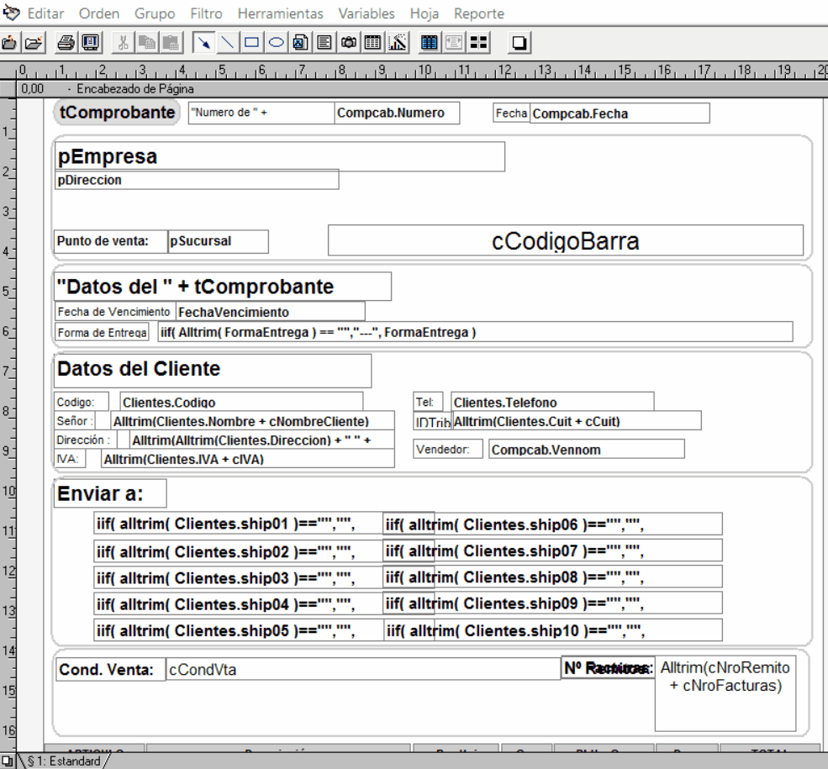The height and width of the screenshot is (769, 828).
Task: Select the cCondVta field
Action: 363,669
